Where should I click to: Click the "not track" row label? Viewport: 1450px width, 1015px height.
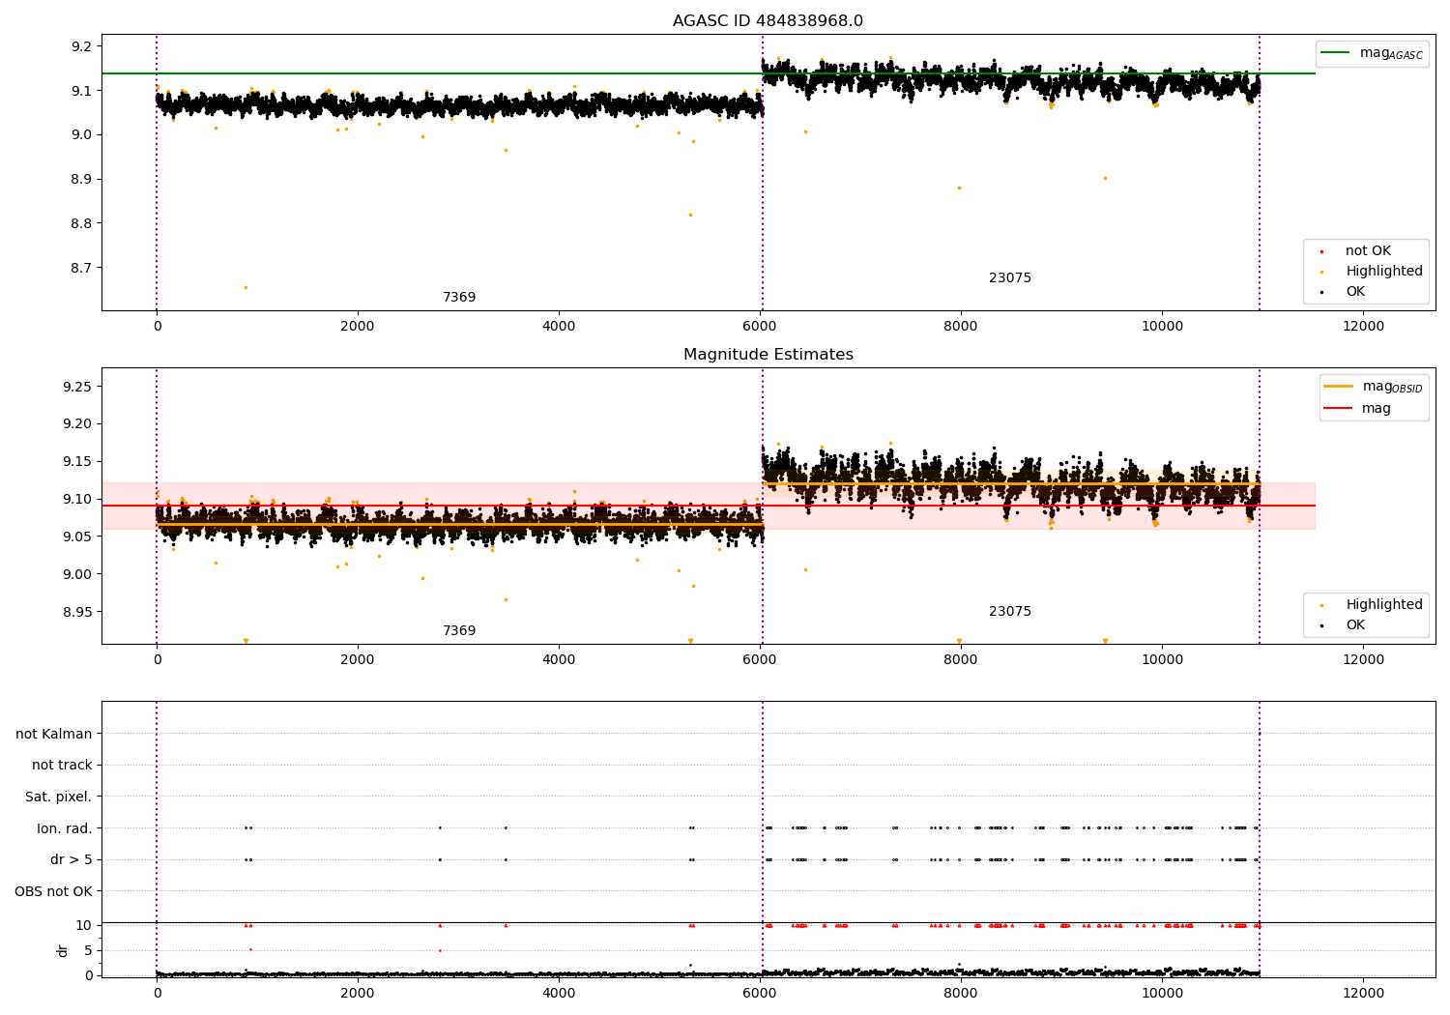click(x=62, y=766)
